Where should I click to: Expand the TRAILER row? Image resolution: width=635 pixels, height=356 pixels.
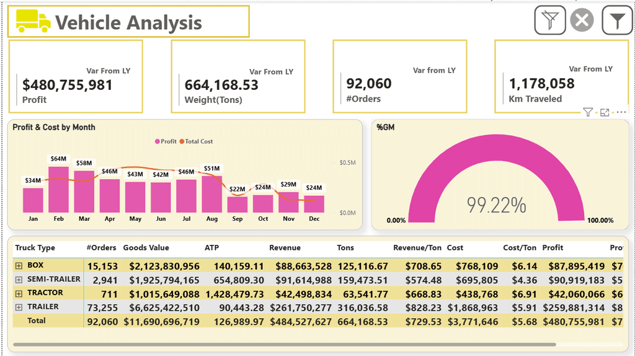[x=19, y=307]
